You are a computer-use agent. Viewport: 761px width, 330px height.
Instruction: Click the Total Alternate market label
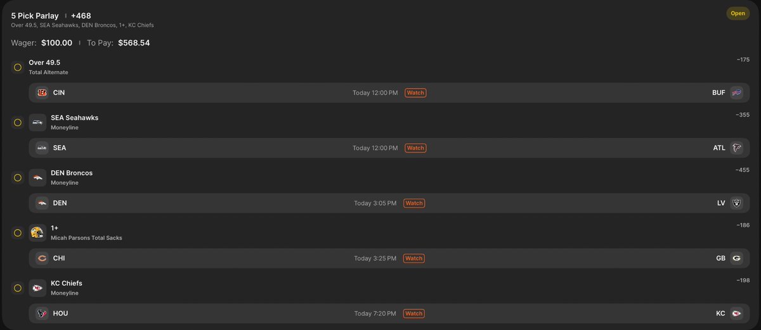tap(48, 72)
